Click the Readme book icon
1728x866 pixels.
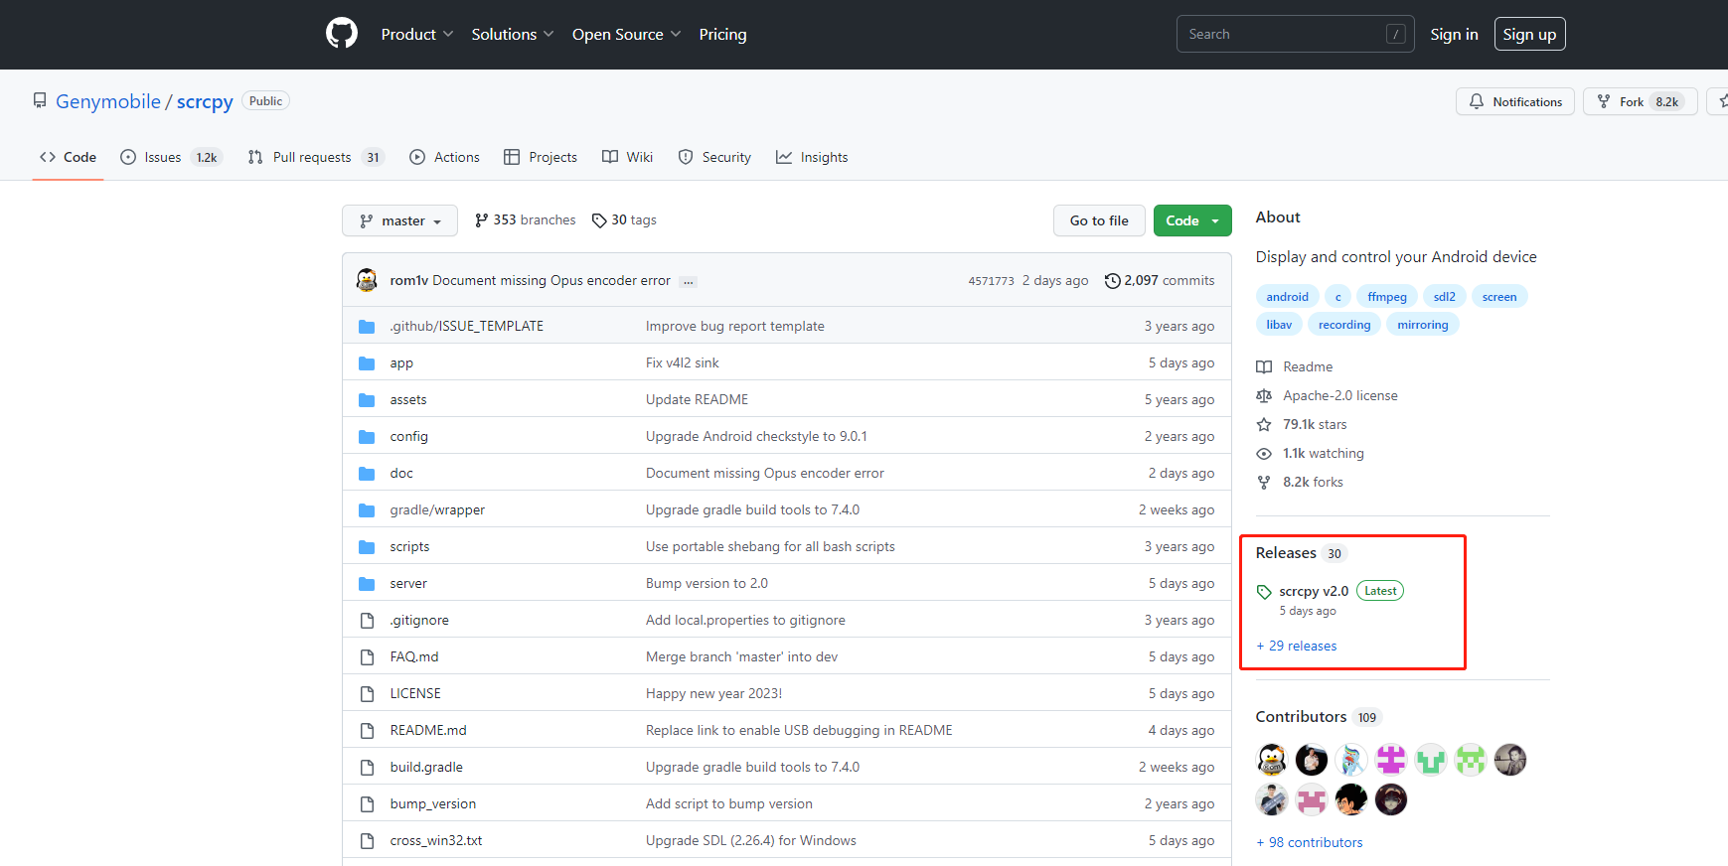point(1264,367)
